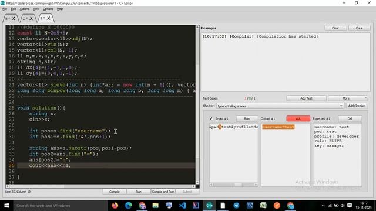Open Telegram from the taskbar
This screenshot has height=211, width=376.
[236, 206]
